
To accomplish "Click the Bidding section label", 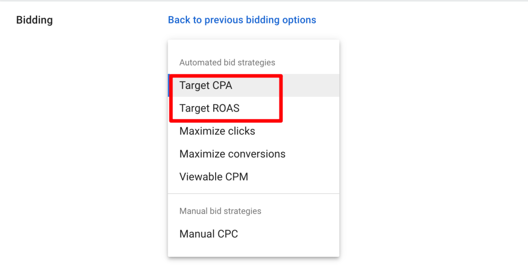I will [x=34, y=20].
